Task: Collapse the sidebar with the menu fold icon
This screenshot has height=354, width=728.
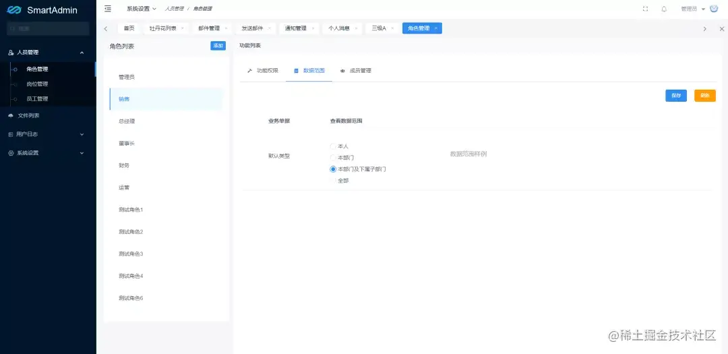Action: pos(108,8)
